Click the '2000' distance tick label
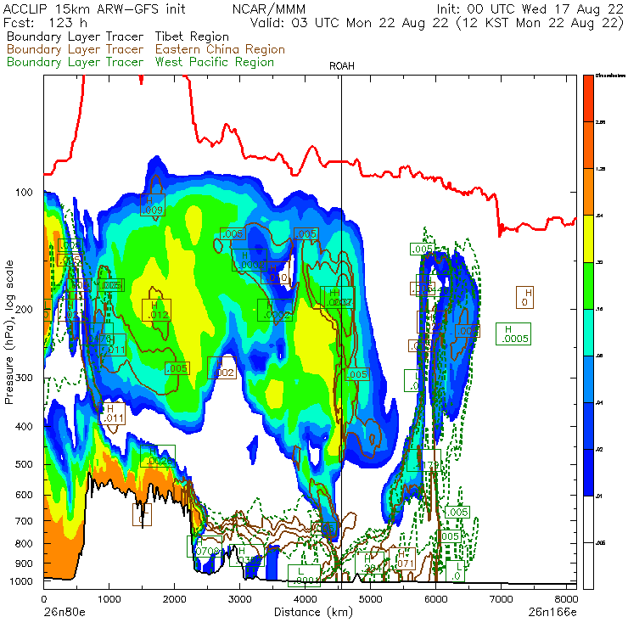 coord(174,599)
